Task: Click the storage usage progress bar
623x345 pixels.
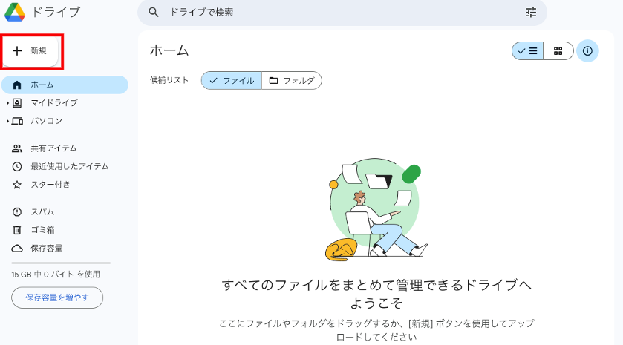Action: pyautogui.click(x=61, y=263)
